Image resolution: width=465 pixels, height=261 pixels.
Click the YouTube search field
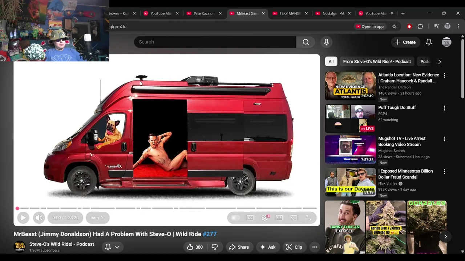(x=215, y=42)
